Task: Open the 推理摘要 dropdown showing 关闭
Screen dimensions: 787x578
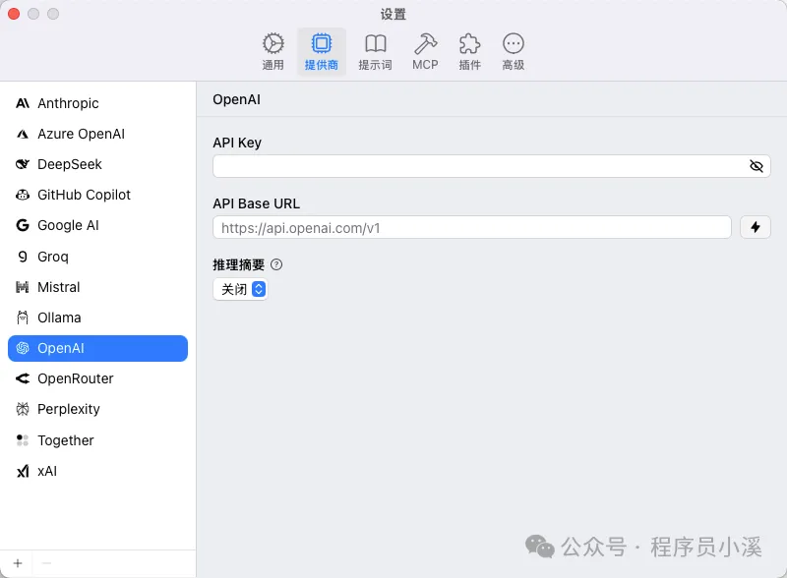Action: tap(240, 290)
